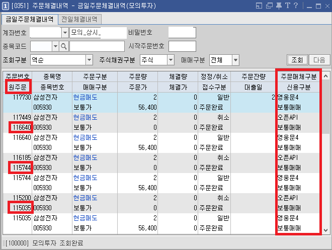
Task: Click 영웅문4 in order 117730 row
Action: click(288, 98)
